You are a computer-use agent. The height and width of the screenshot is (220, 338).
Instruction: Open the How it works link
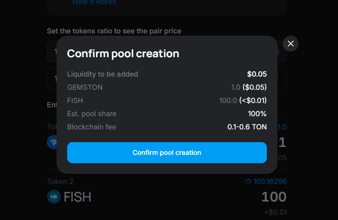tap(94, 2)
